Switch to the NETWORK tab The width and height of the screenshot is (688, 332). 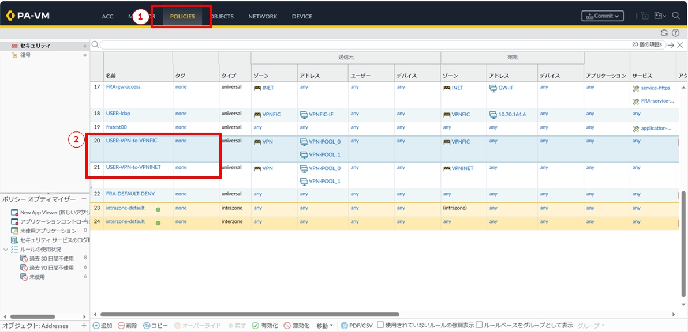263,16
